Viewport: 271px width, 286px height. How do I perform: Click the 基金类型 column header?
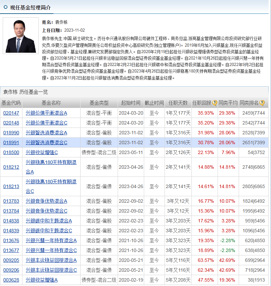[x=99, y=103]
